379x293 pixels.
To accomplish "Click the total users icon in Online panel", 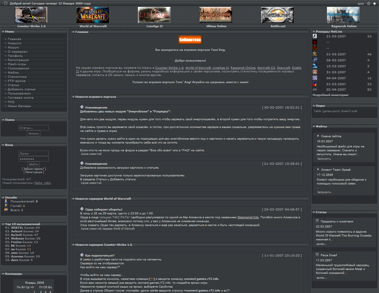I will [6, 210].
